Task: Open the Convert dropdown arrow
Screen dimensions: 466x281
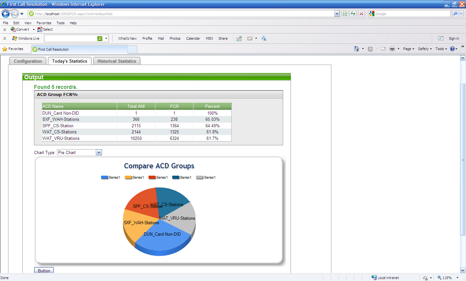Action: pyautogui.click(x=34, y=29)
